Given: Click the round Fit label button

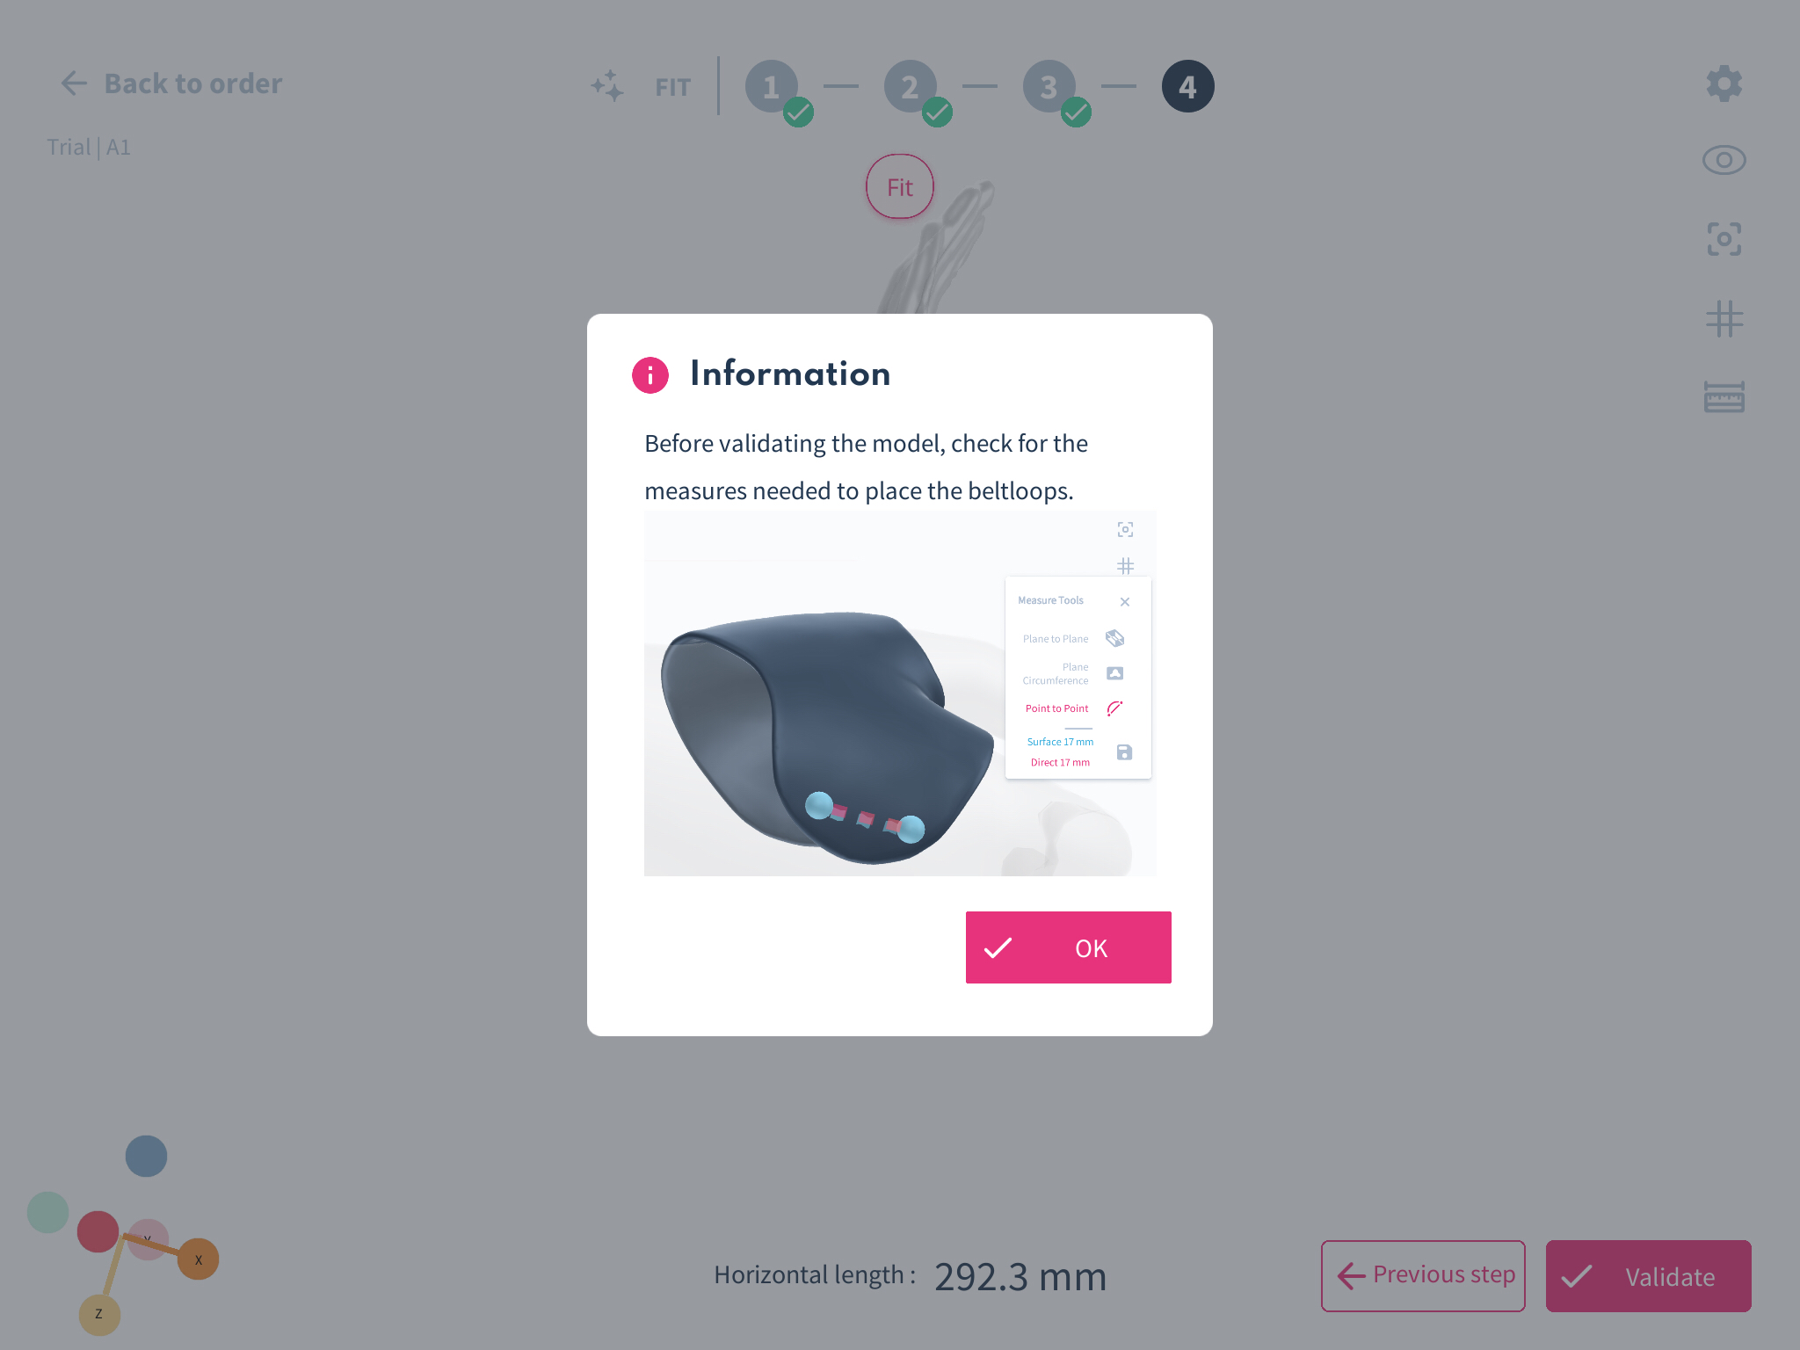Looking at the screenshot, I should [899, 187].
